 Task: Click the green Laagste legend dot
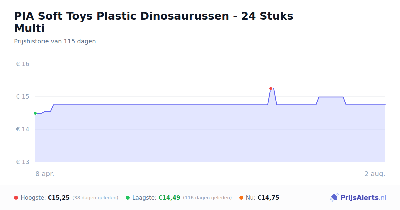pos(128,198)
